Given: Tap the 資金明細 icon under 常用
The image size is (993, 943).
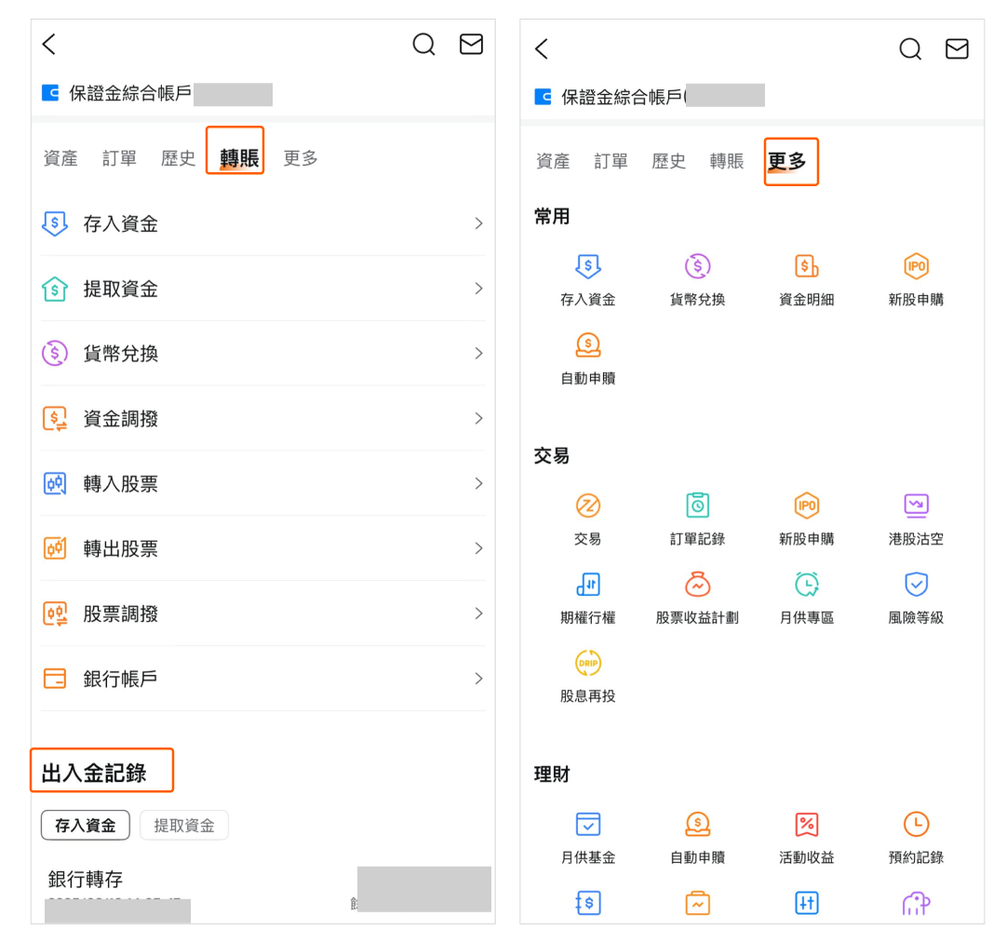Looking at the screenshot, I should tap(806, 267).
